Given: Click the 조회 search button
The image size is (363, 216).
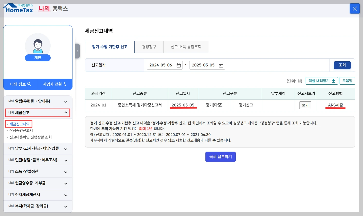Looking at the screenshot, I should point(342,65).
